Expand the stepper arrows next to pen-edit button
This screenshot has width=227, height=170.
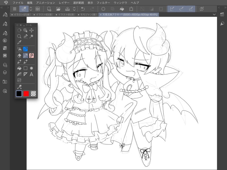(31, 9)
